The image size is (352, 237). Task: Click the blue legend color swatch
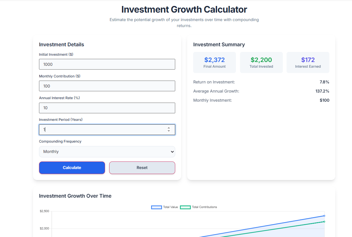156,207
